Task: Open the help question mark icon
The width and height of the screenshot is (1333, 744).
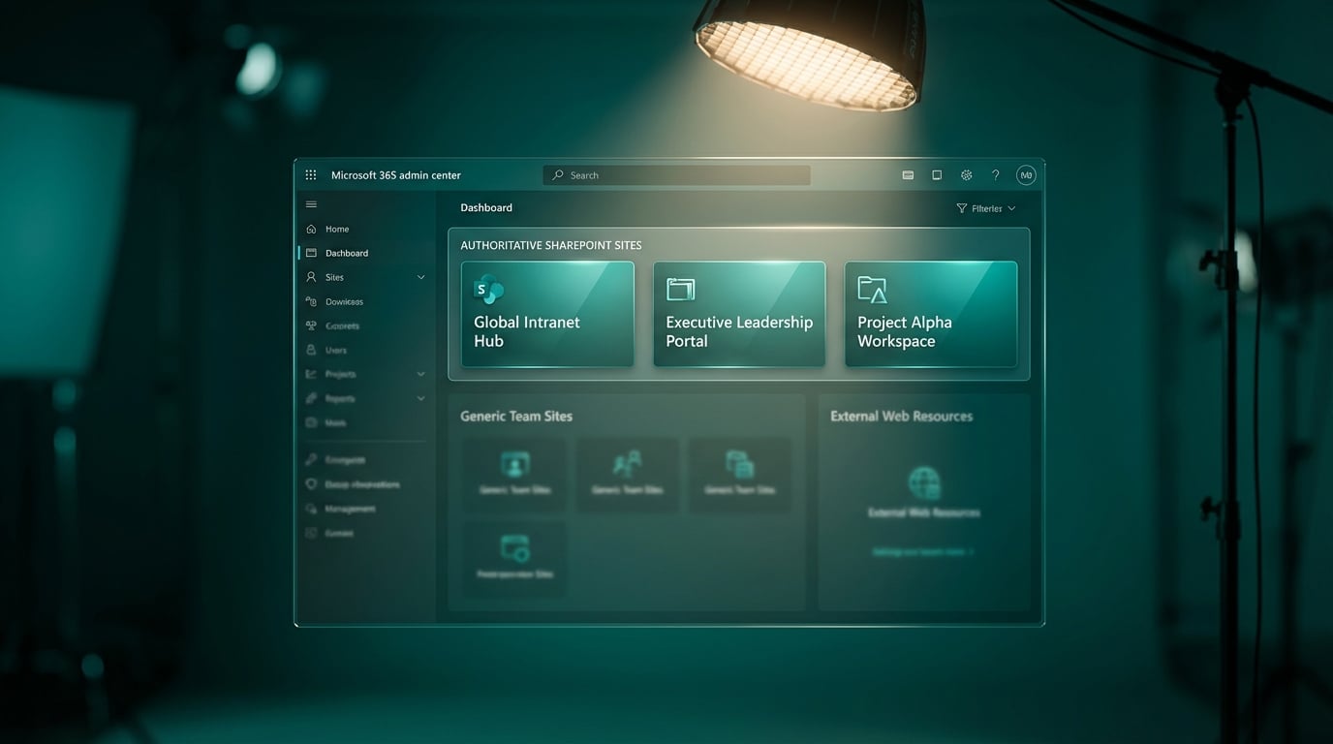Action: (x=995, y=175)
